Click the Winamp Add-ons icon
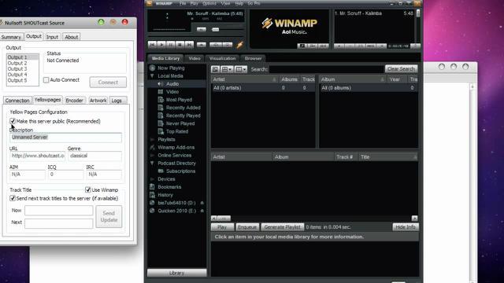 (152, 147)
